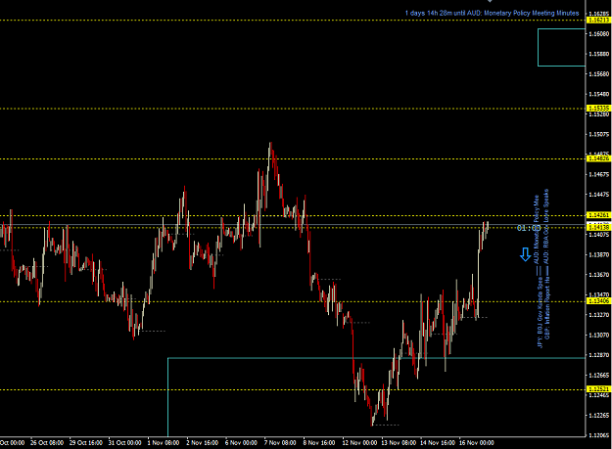The width and height of the screenshot is (612, 449).
Task: Click the 1.13670 price scale value
Action: point(599,275)
